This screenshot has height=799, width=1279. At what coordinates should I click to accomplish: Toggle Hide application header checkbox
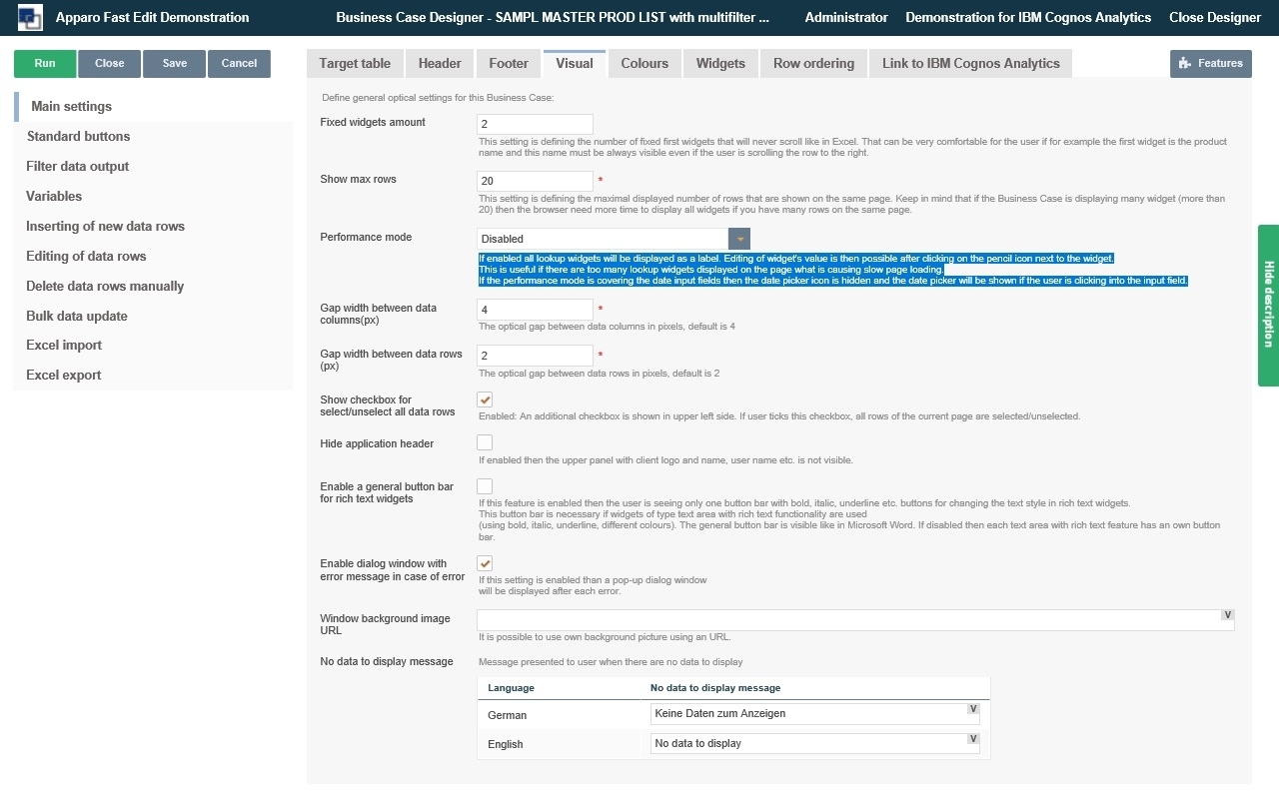pyautogui.click(x=485, y=442)
